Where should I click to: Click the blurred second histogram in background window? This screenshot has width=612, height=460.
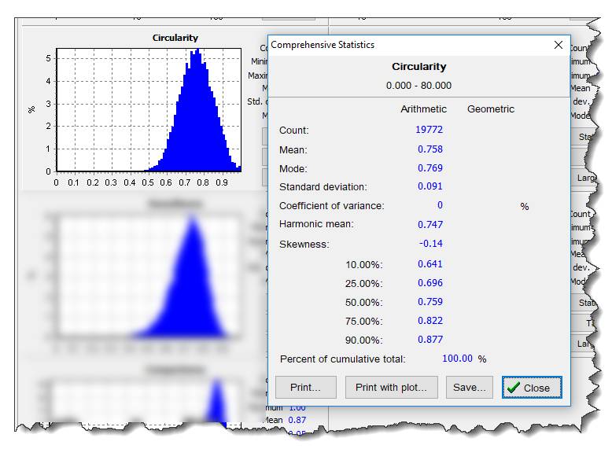pyautogui.click(x=148, y=276)
